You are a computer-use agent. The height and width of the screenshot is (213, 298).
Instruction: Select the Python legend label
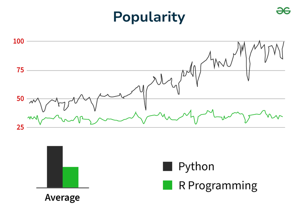point(196,167)
